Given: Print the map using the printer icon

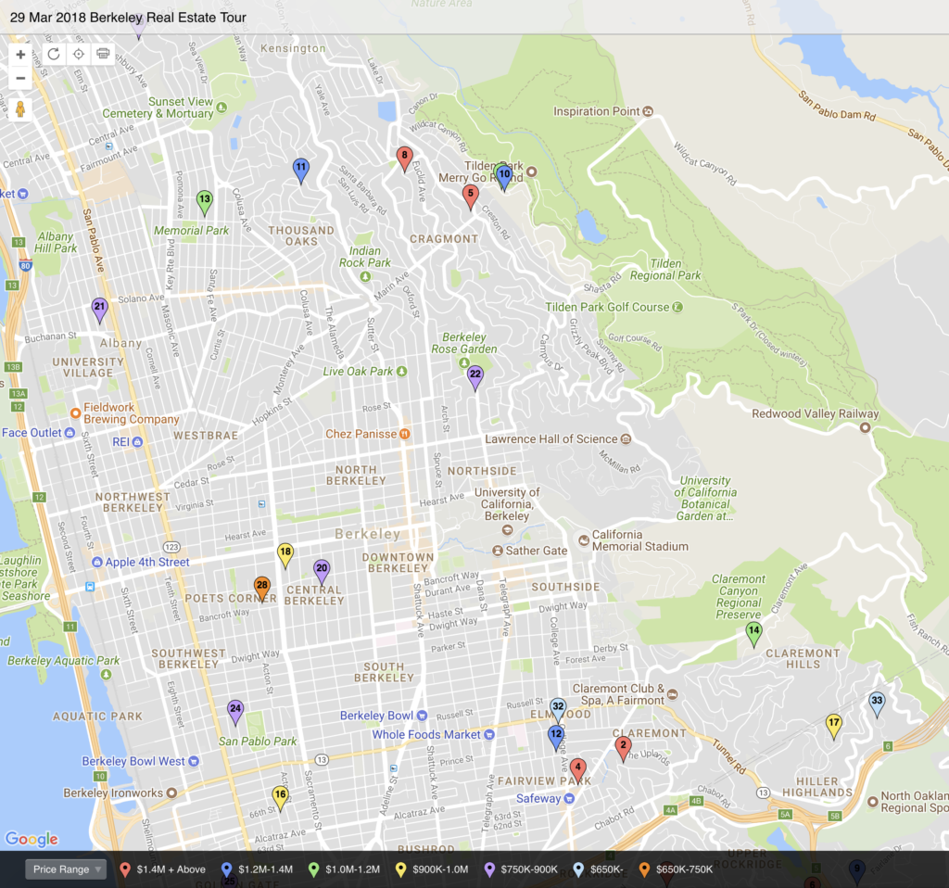Looking at the screenshot, I should point(103,54).
